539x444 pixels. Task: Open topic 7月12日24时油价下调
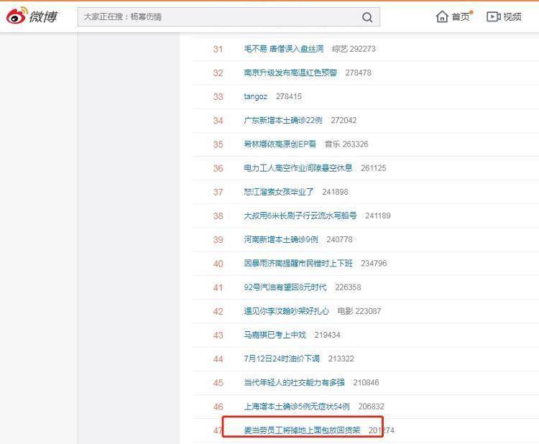coord(282,359)
